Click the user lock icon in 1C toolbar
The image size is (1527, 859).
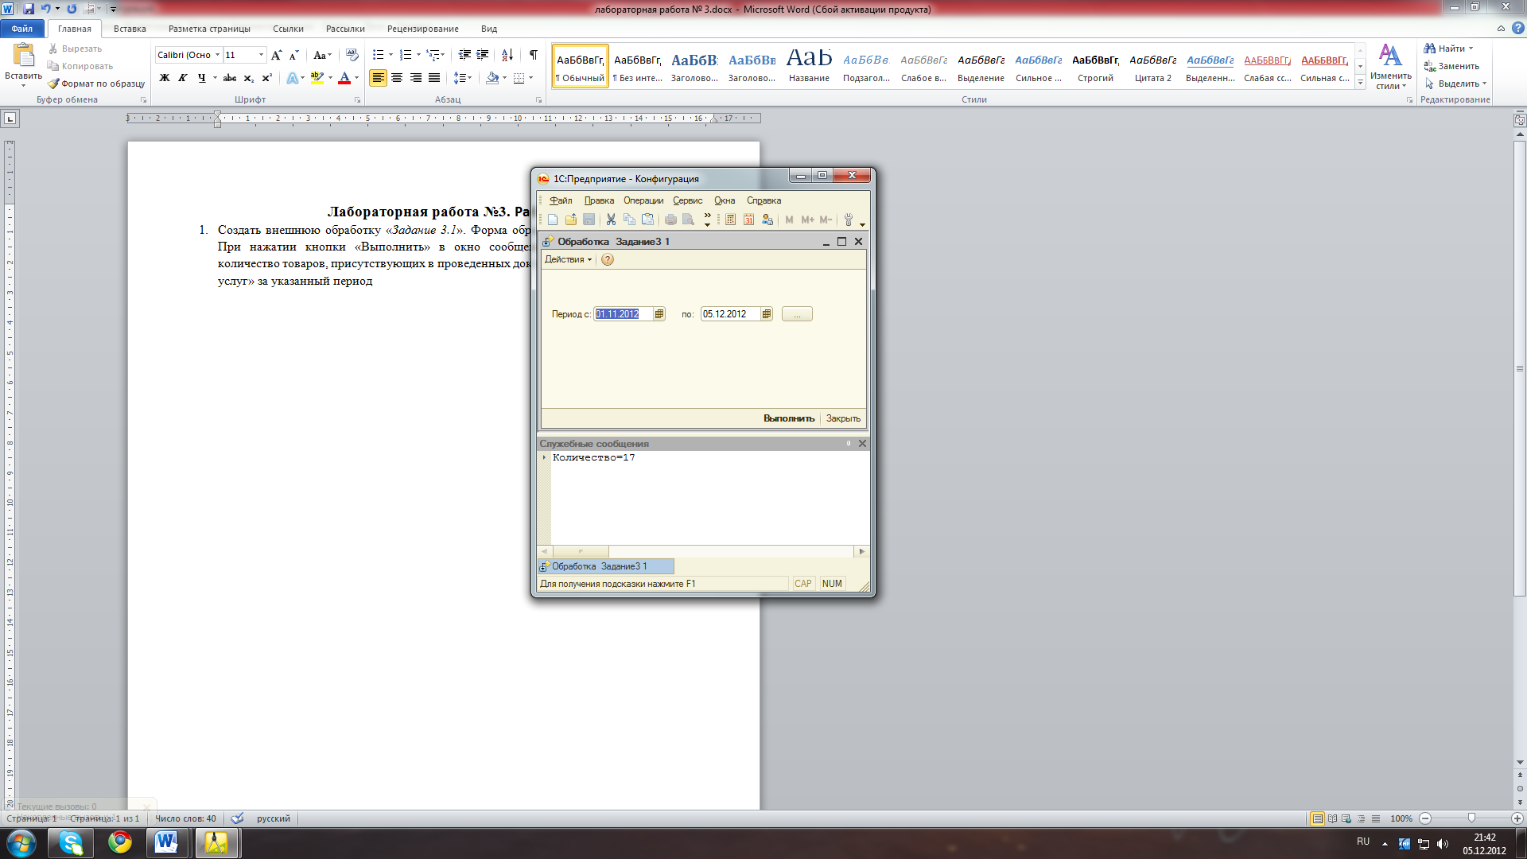(767, 220)
